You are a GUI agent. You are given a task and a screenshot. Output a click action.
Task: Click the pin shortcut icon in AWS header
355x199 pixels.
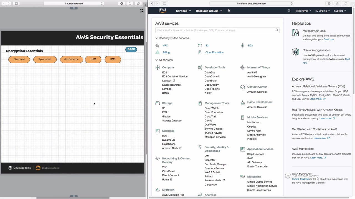[x=229, y=11]
